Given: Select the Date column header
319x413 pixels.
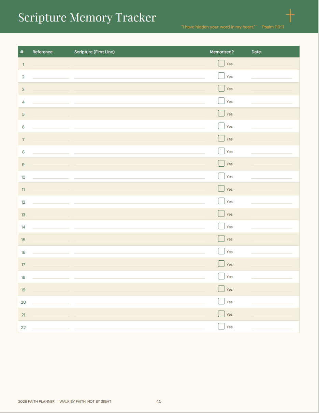Looking at the screenshot, I should tap(256, 52).
